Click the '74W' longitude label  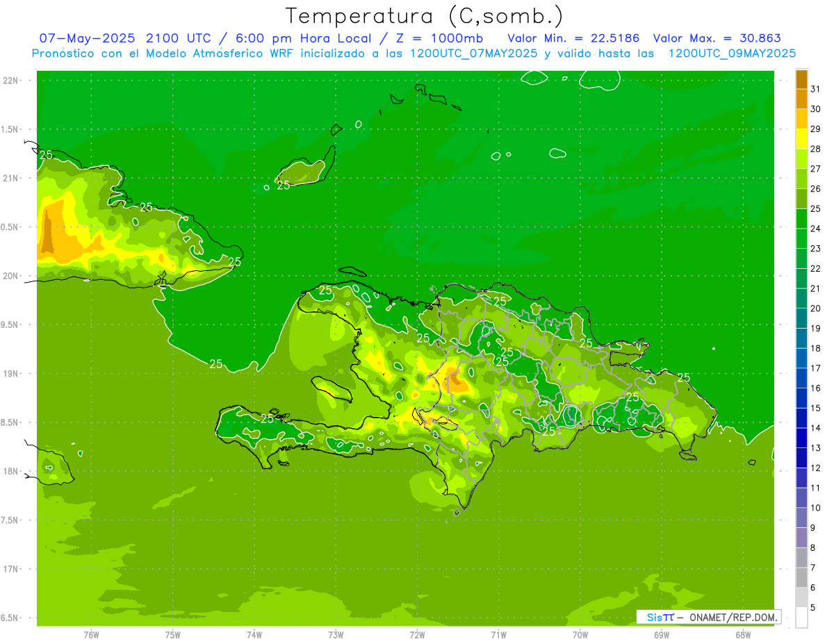point(254,635)
